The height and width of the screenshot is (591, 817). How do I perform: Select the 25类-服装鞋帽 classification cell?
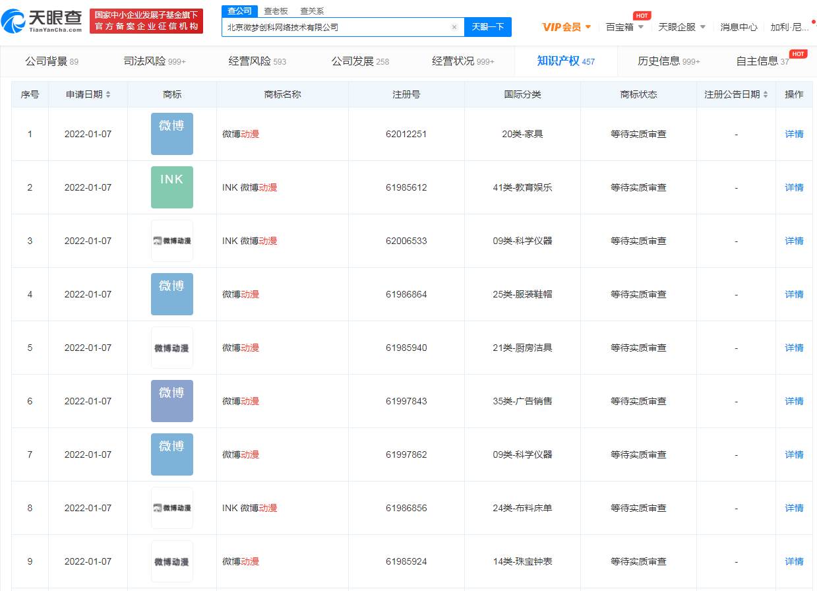click(x=522, y=294)
